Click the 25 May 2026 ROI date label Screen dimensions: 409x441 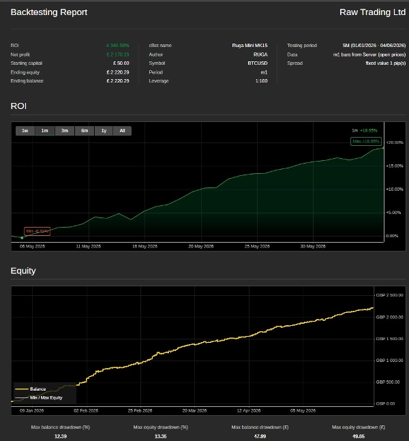tap(257, 246)
